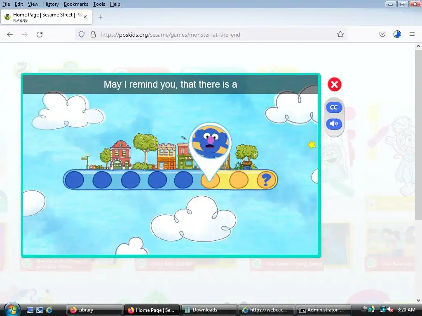The image size is (422, 316).
Task: Click the system clock 3:20 AM
Action: coord(406,310)
